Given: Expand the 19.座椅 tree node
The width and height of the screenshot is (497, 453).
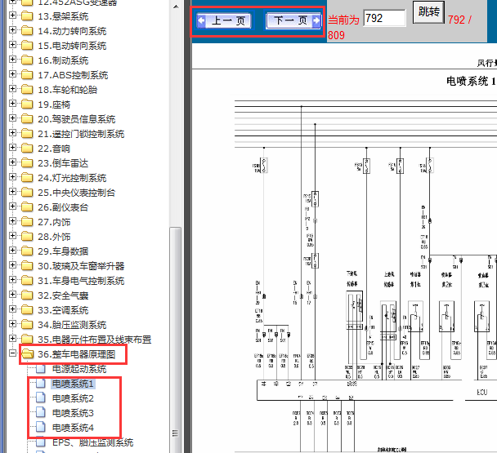Looking at the screenshot, I should point(12,104).
